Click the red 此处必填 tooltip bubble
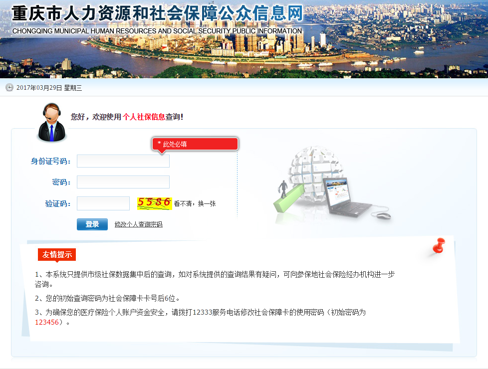 click(x=195, y=144)
